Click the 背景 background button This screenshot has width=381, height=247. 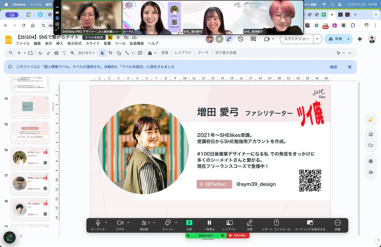tap(165, 53)
